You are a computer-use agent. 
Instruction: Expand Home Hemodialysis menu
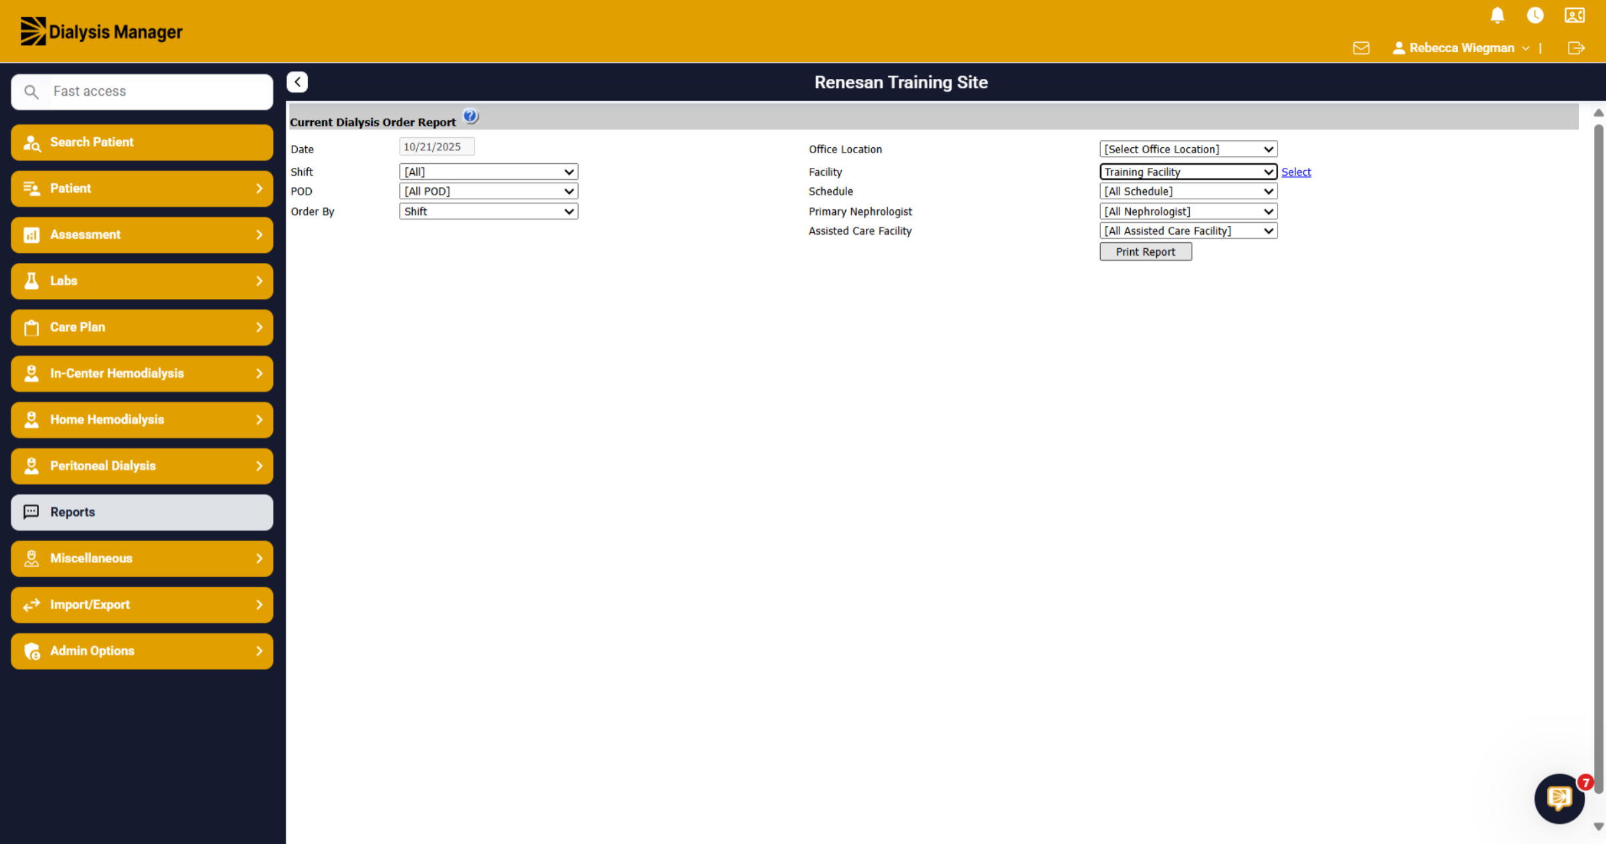tap(142, 419)
